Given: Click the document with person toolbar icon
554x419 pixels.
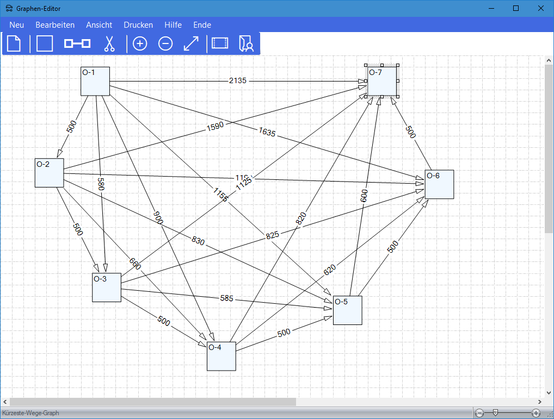Looking at the screenshot, I should pos(247,43).
